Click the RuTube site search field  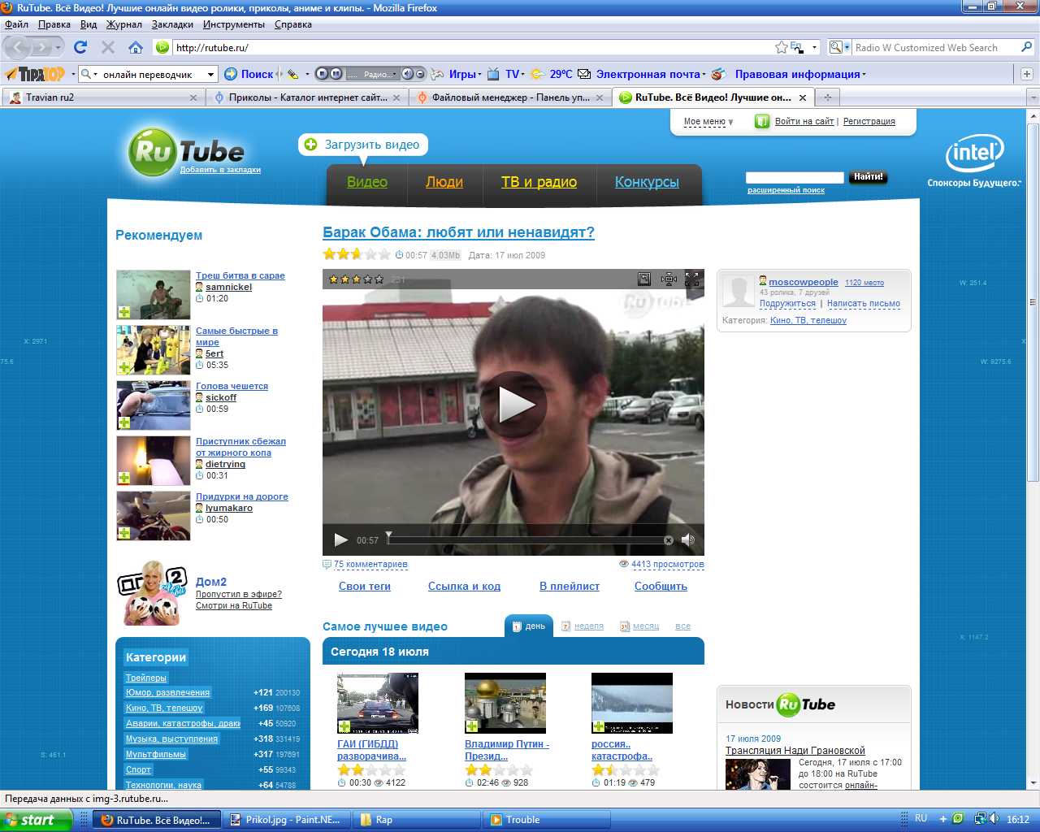(x=794, y=177)
